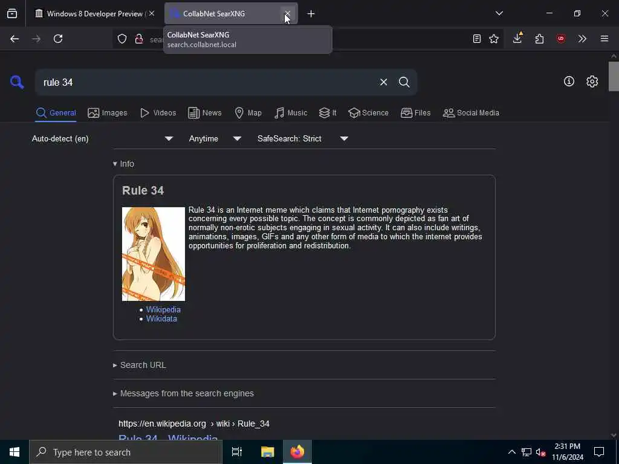Image resolution: width=619 pixels, height=464 pixels.
Task: Go back with the browser arrow
Action: (x=15, y=39)
